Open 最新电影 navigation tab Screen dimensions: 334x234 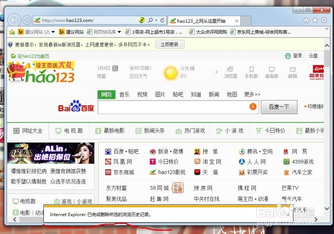click(110, 131)
